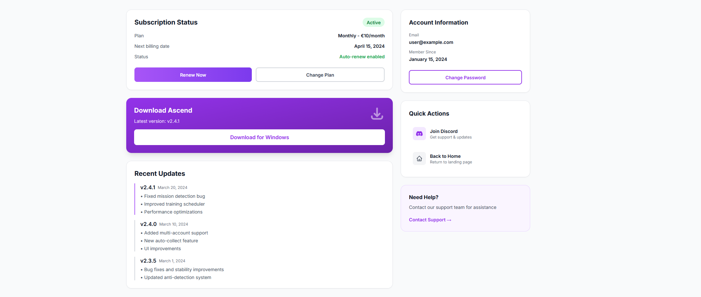Click the 'Monthly - €10/month' plan value
Screen dimensions: 701x297
pos(361,36)
